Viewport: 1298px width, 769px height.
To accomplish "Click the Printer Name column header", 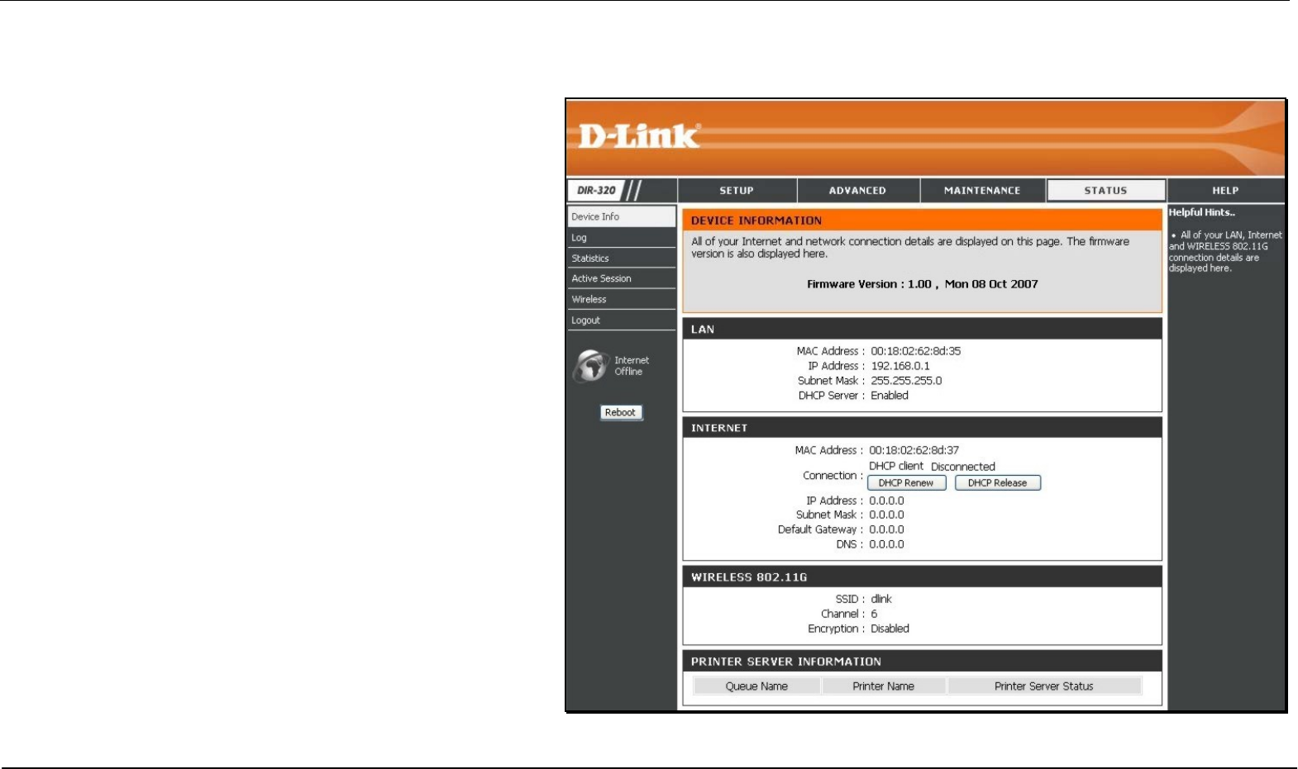I will click(884, 686).
